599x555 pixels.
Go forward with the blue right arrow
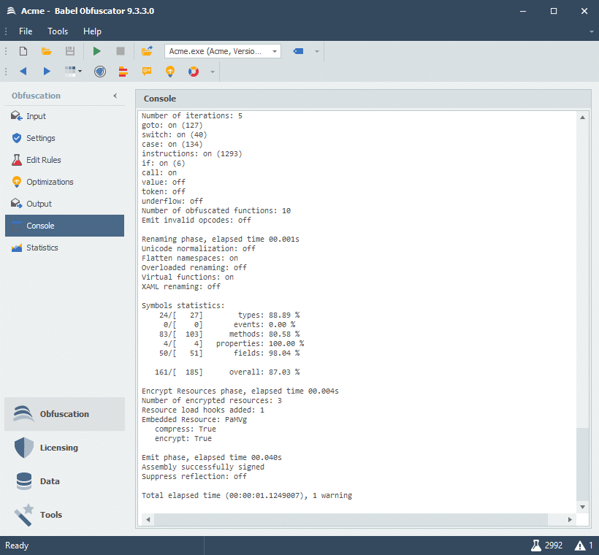[47, 71]
